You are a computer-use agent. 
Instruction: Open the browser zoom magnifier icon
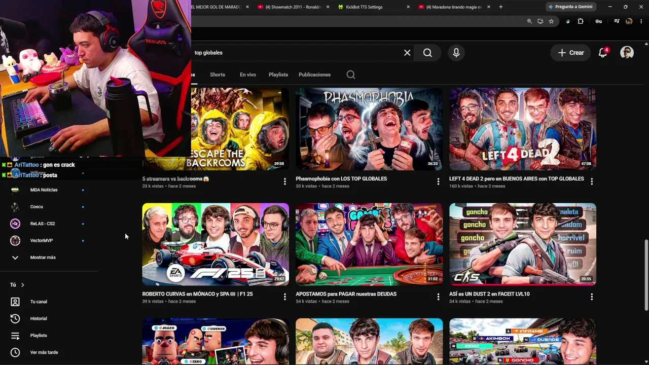coord(529,21)
